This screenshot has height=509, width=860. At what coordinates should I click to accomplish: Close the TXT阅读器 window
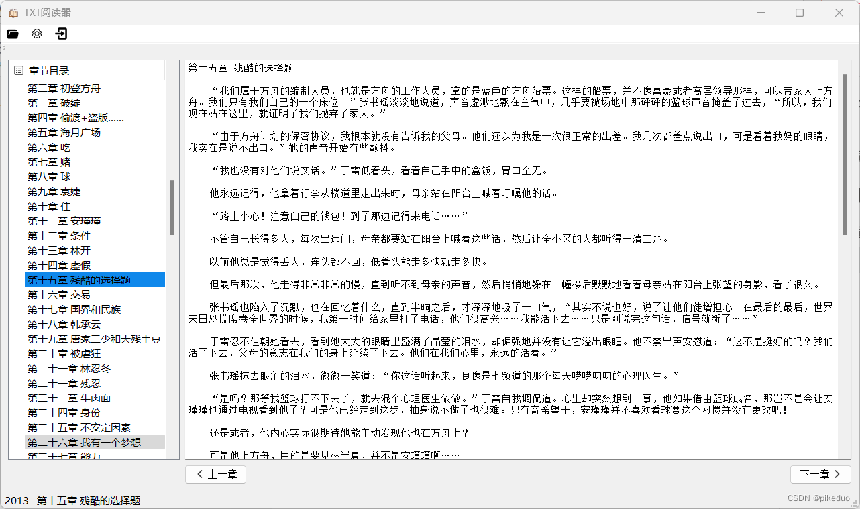click(x=839, y=13)
